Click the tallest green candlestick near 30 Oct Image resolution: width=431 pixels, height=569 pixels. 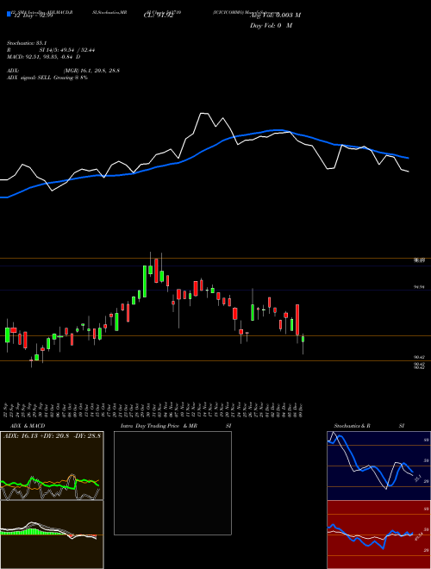click(145, 281)
